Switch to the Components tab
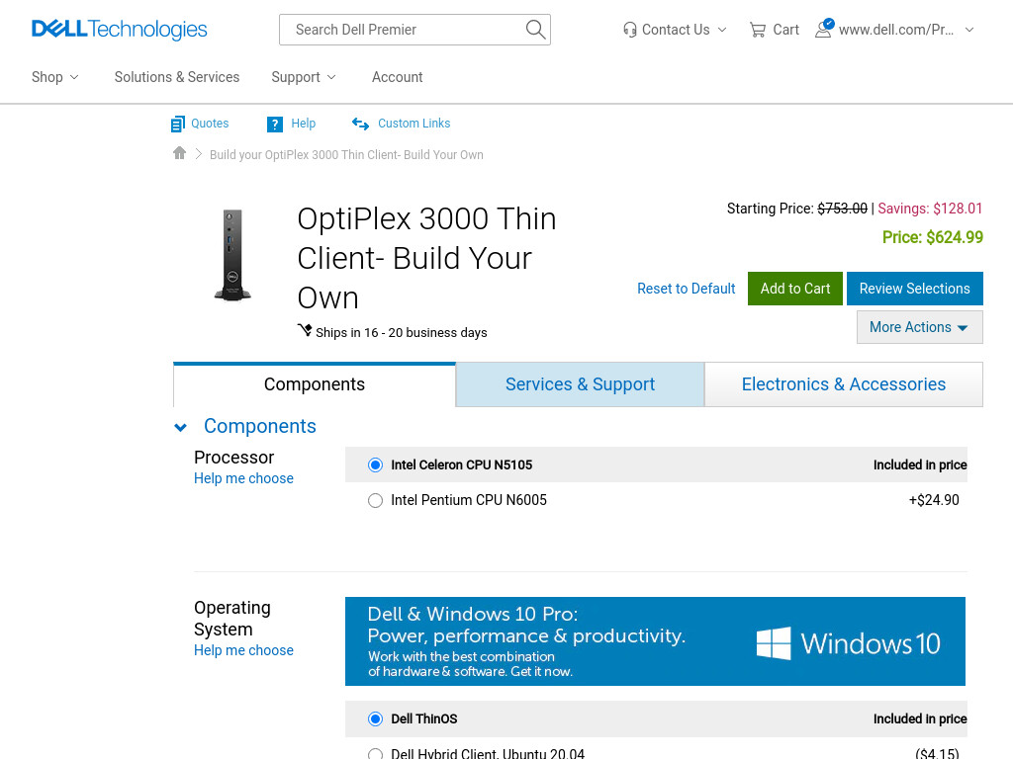 314,384
